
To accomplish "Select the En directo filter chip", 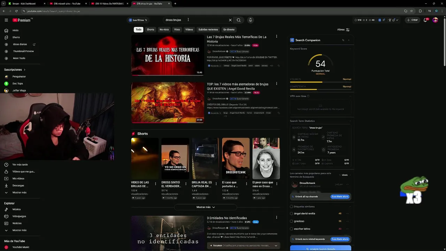I will point(229,30).
